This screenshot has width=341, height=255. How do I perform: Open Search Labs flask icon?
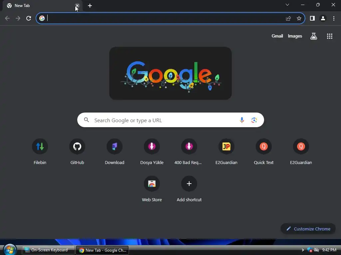pos(314,36)
